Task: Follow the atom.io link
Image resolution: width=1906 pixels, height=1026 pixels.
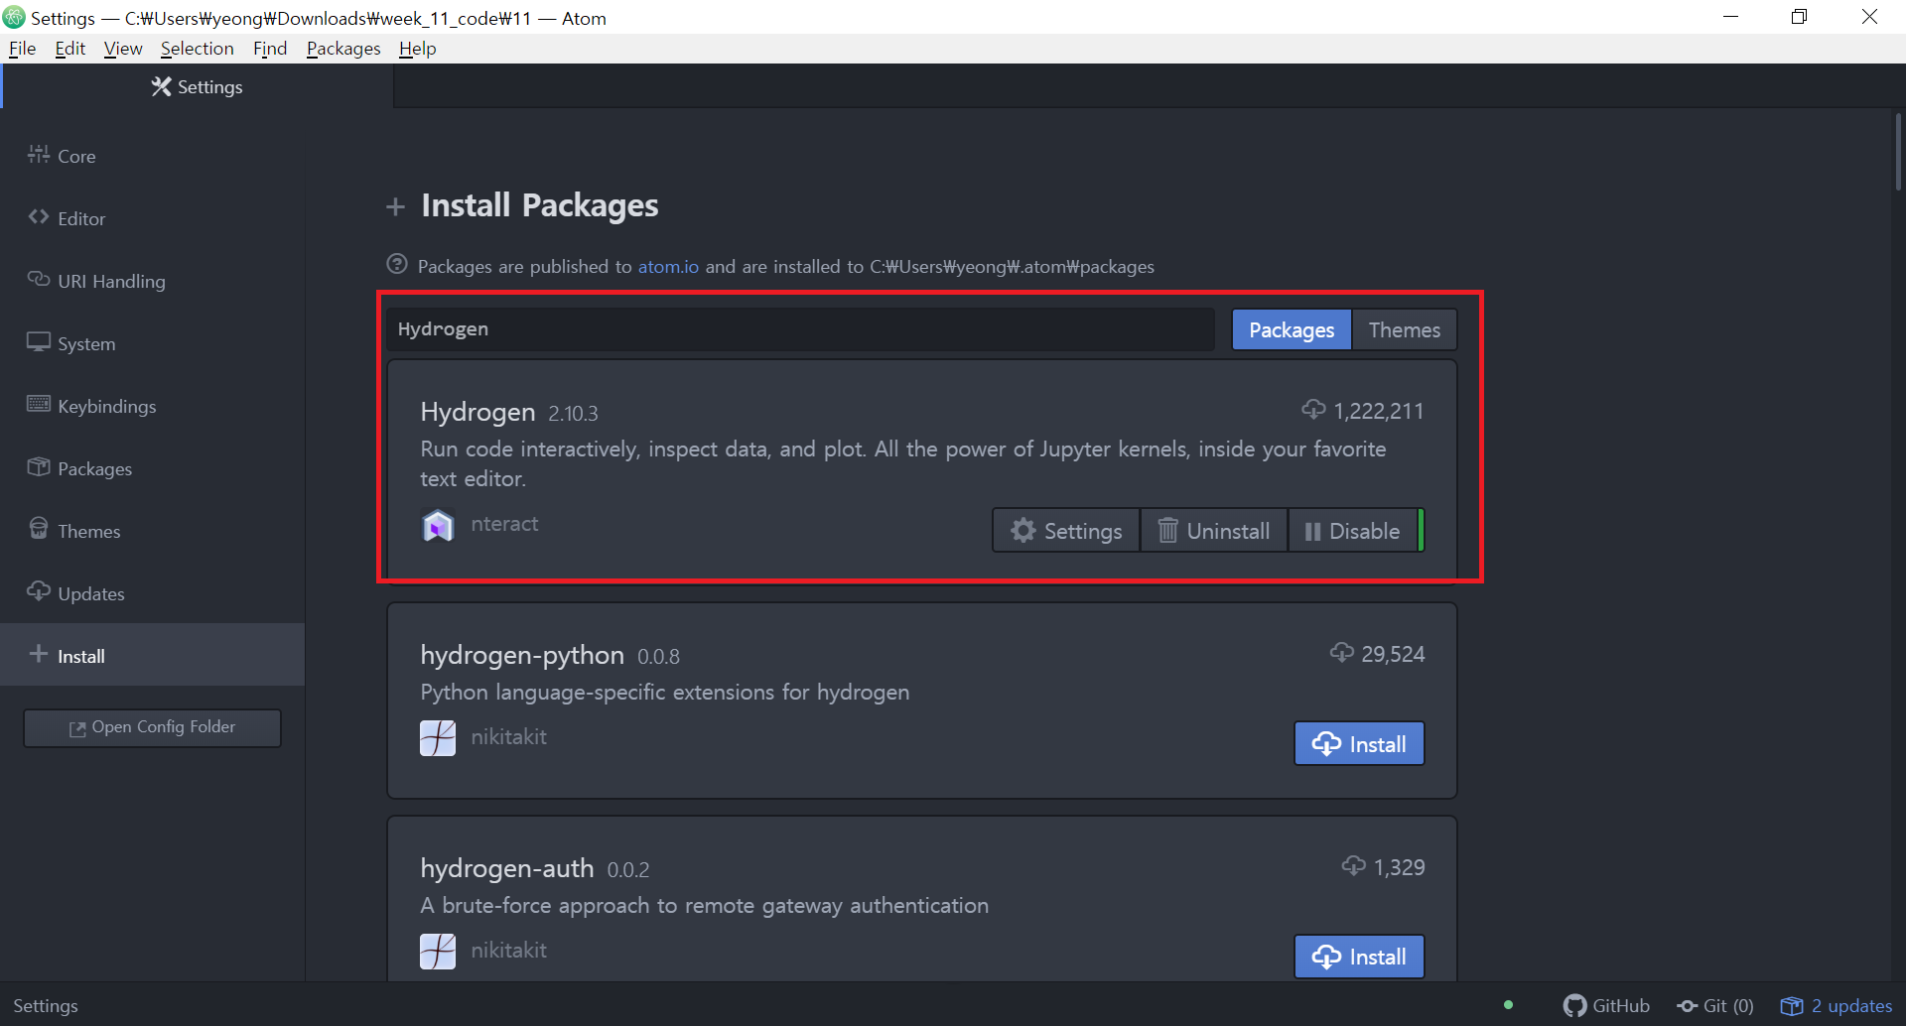Action: (668, 266)
